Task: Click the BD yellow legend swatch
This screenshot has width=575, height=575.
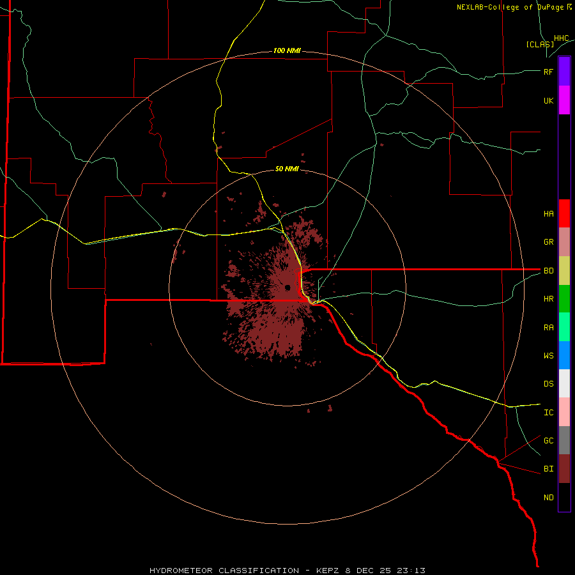Action: 564,271
